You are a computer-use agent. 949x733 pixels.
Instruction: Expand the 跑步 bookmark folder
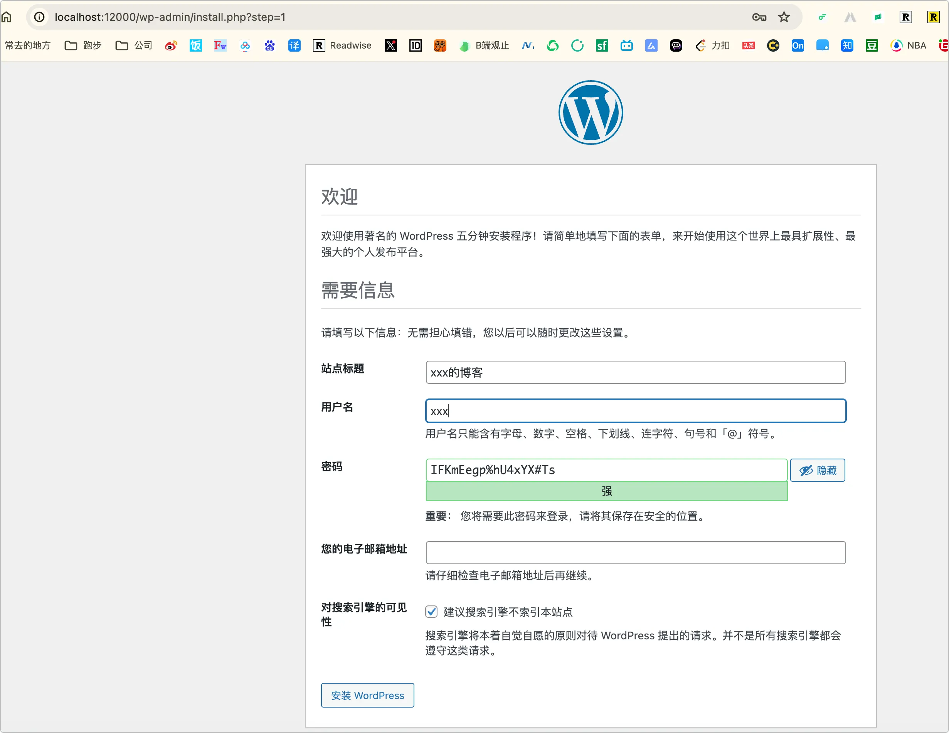82,45
